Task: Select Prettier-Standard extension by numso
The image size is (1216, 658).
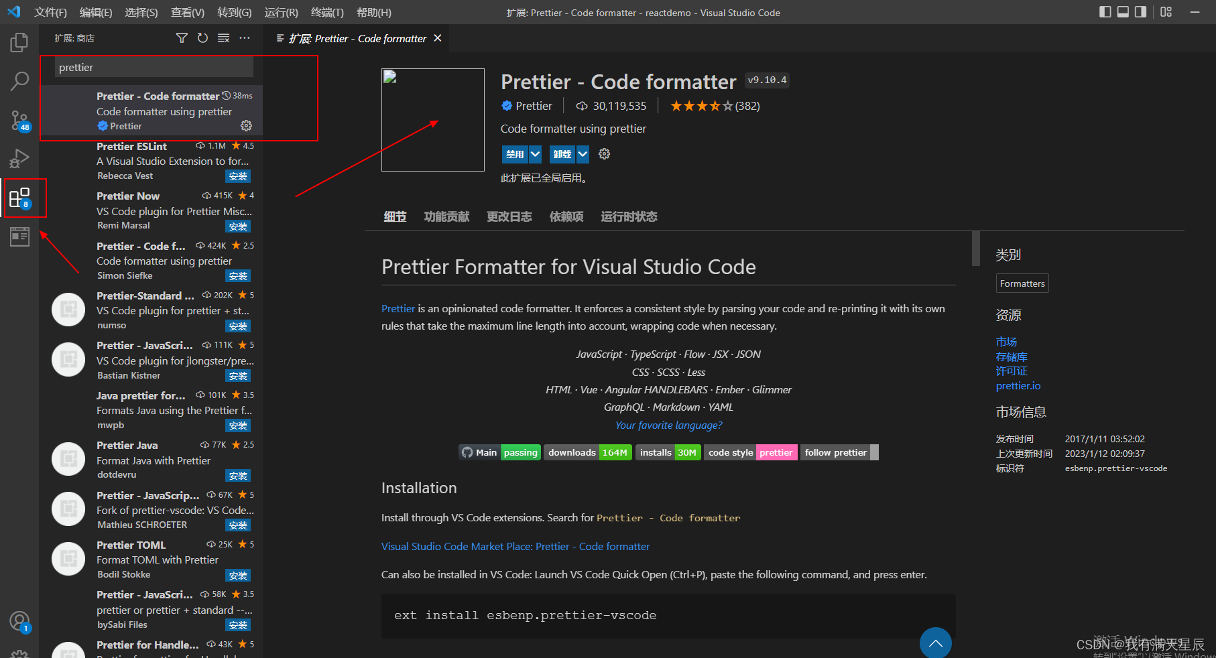Action: point(151,310)
